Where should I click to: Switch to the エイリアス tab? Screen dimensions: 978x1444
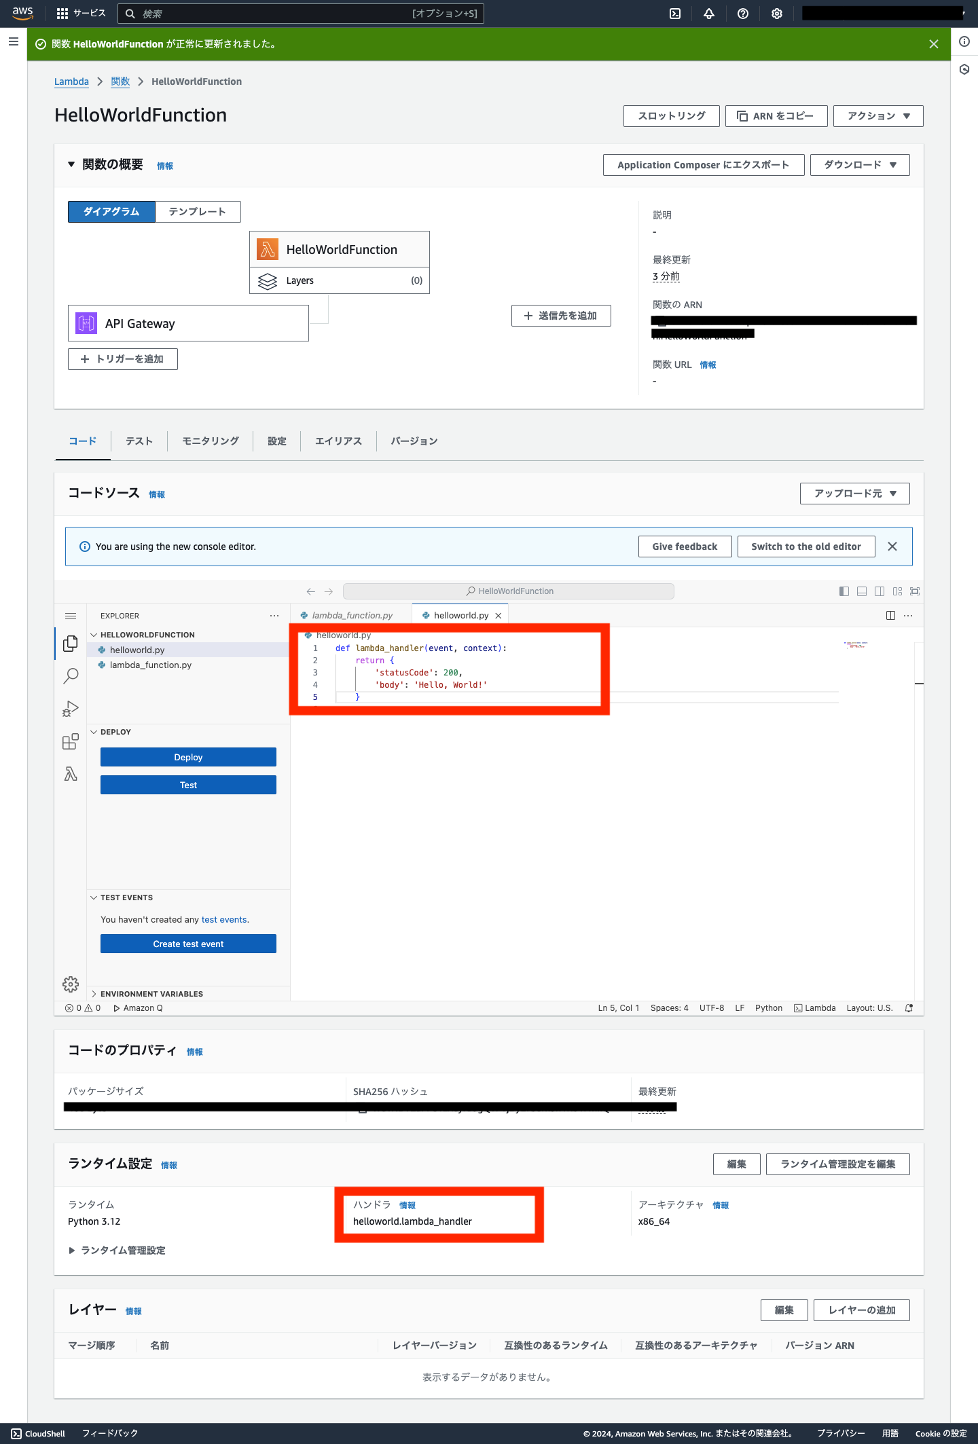338,441
